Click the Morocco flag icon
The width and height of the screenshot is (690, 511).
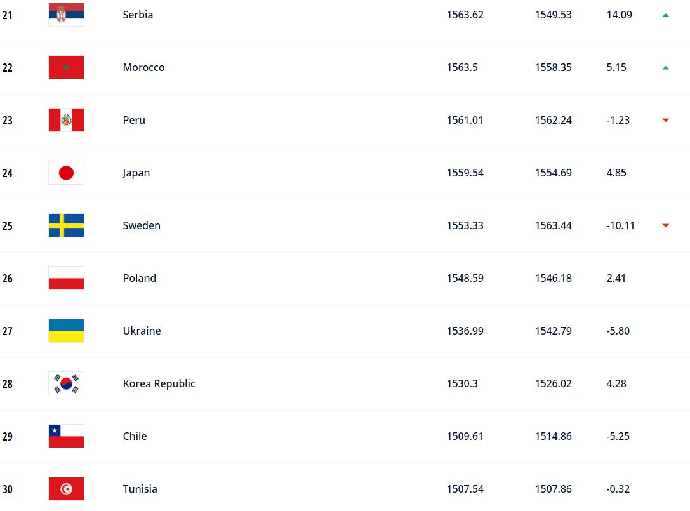66,67
